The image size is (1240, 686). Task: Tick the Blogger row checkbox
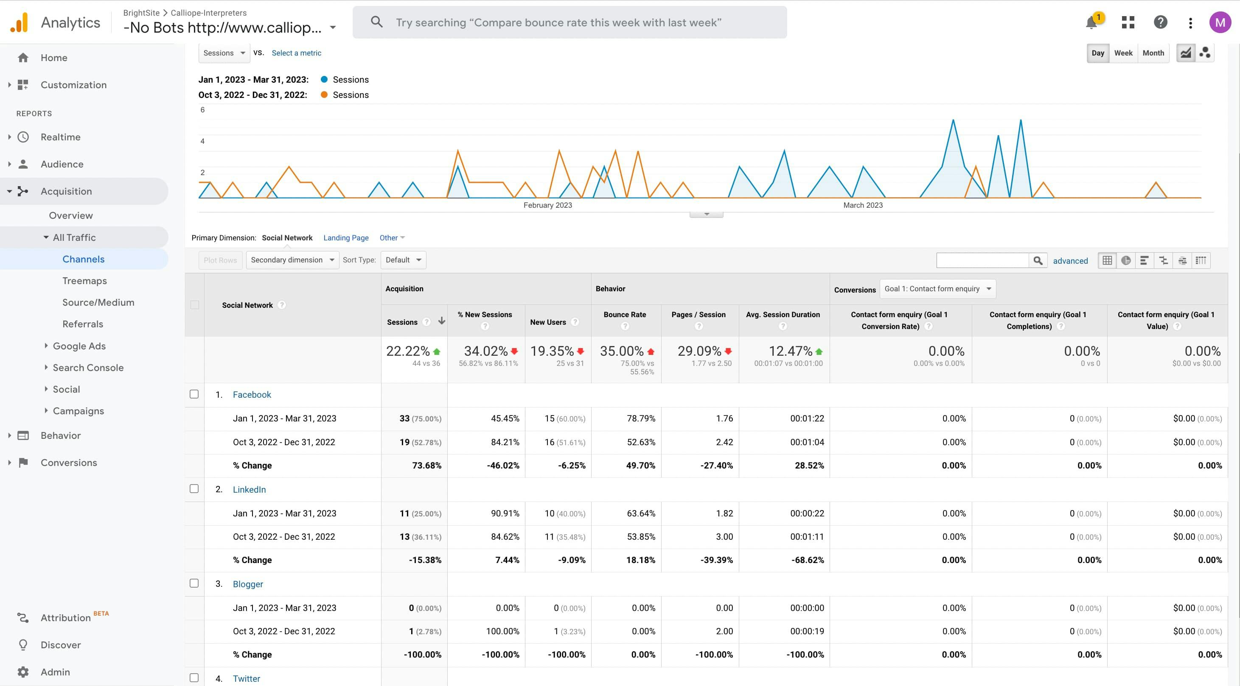[x=194, y=583]
